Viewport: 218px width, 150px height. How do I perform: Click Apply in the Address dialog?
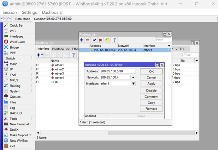(x=151, y=84)
